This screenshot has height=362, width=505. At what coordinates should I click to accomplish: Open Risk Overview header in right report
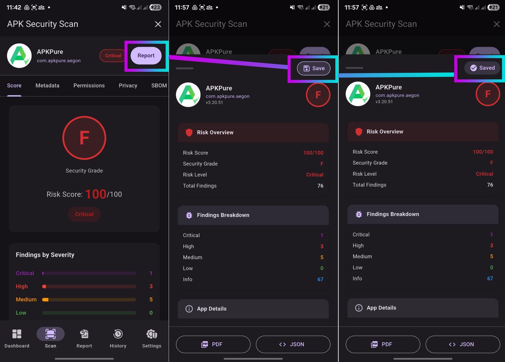pyautogui.click(x=423, y=132)
